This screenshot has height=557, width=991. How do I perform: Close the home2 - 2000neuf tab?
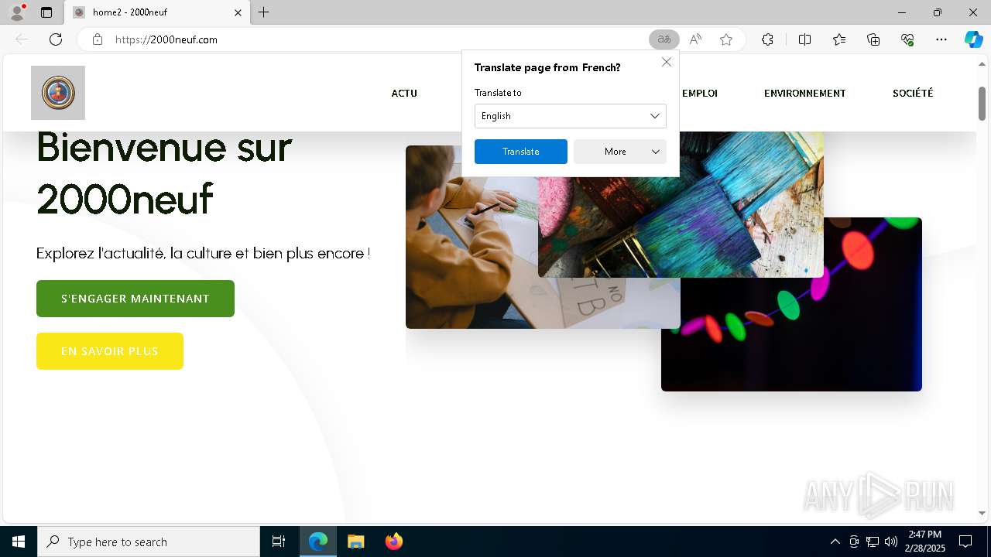238,12
